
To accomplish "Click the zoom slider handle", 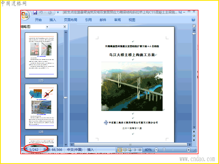I will point(164,150).
